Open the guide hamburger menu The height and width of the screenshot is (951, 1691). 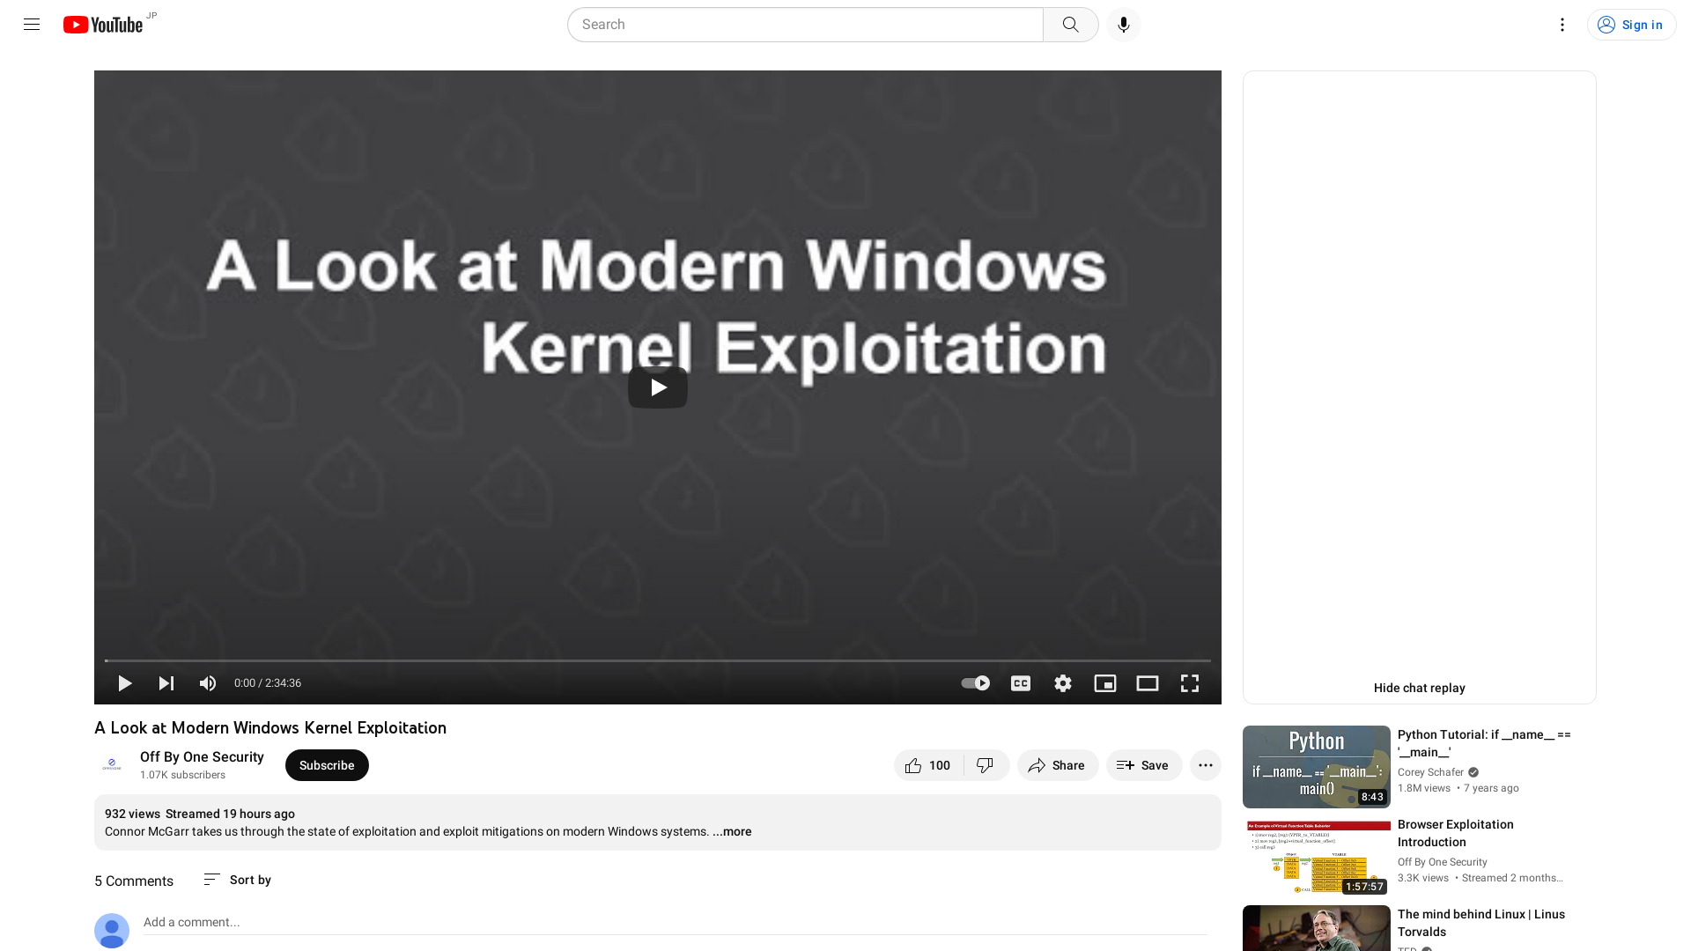pyautogui.click(x=31, y=24)
